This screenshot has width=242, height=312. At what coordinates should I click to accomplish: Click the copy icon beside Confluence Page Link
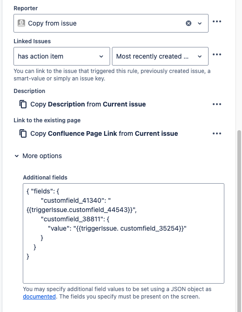(23, 133)
